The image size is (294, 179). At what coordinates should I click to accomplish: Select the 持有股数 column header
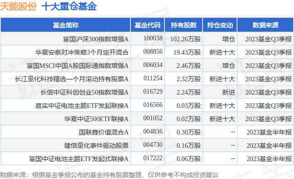pyautogui.click(x=184, y=25)
